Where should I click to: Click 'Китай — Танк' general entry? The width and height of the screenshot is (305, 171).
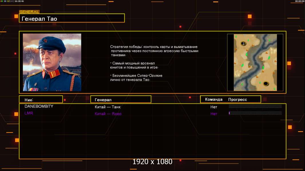point(108,107)
